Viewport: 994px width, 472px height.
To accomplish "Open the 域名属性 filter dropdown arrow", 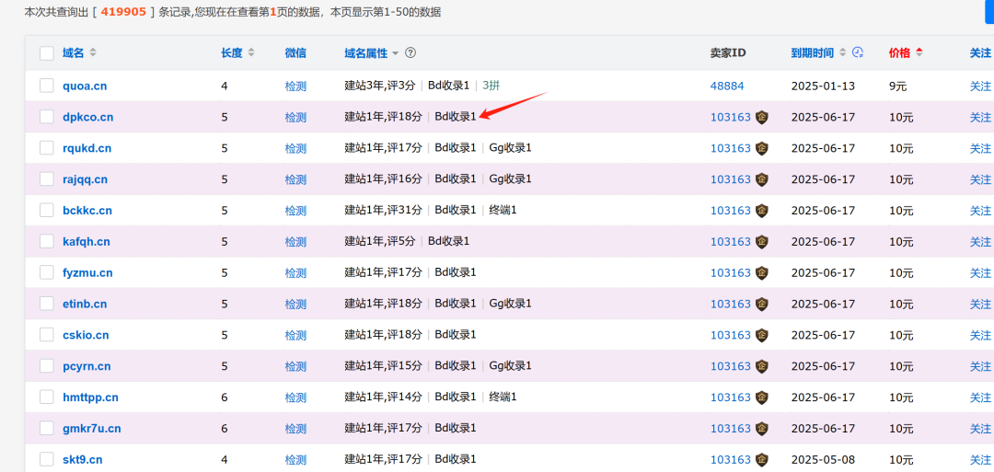I will point(396,54).
